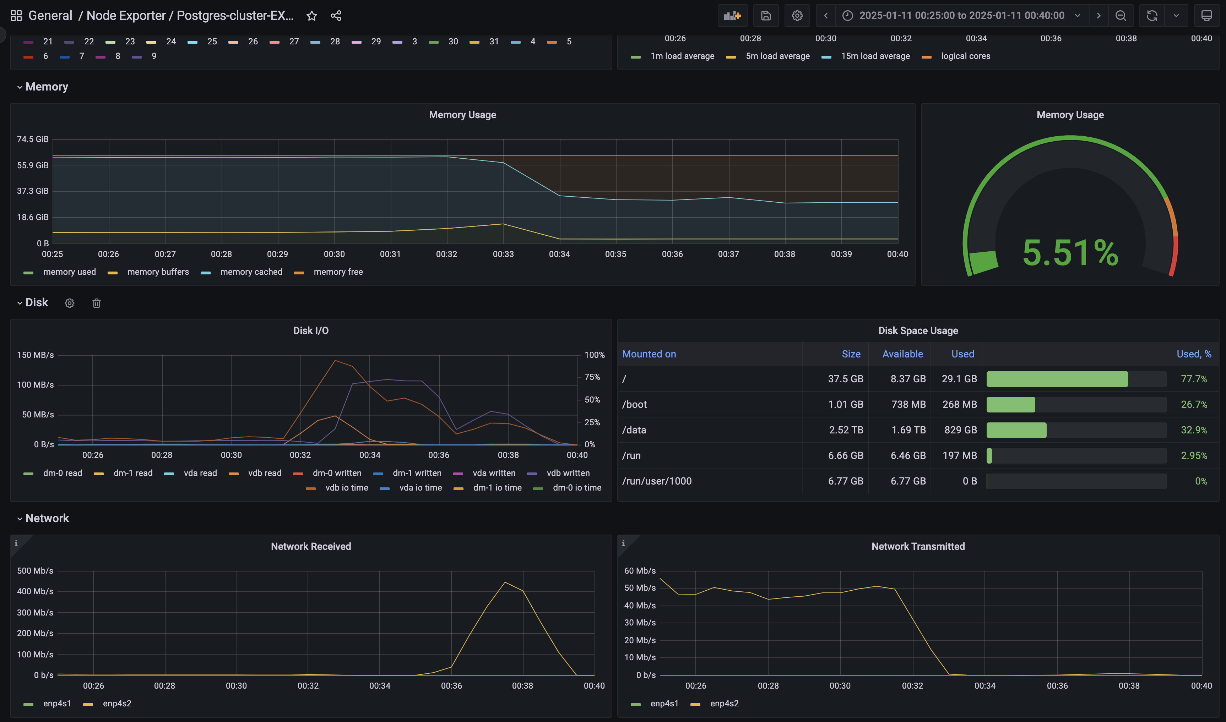Share the dashboard via share icon
1226x722 pixels.
coord(336,16)
